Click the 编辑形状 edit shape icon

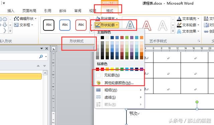16,18
